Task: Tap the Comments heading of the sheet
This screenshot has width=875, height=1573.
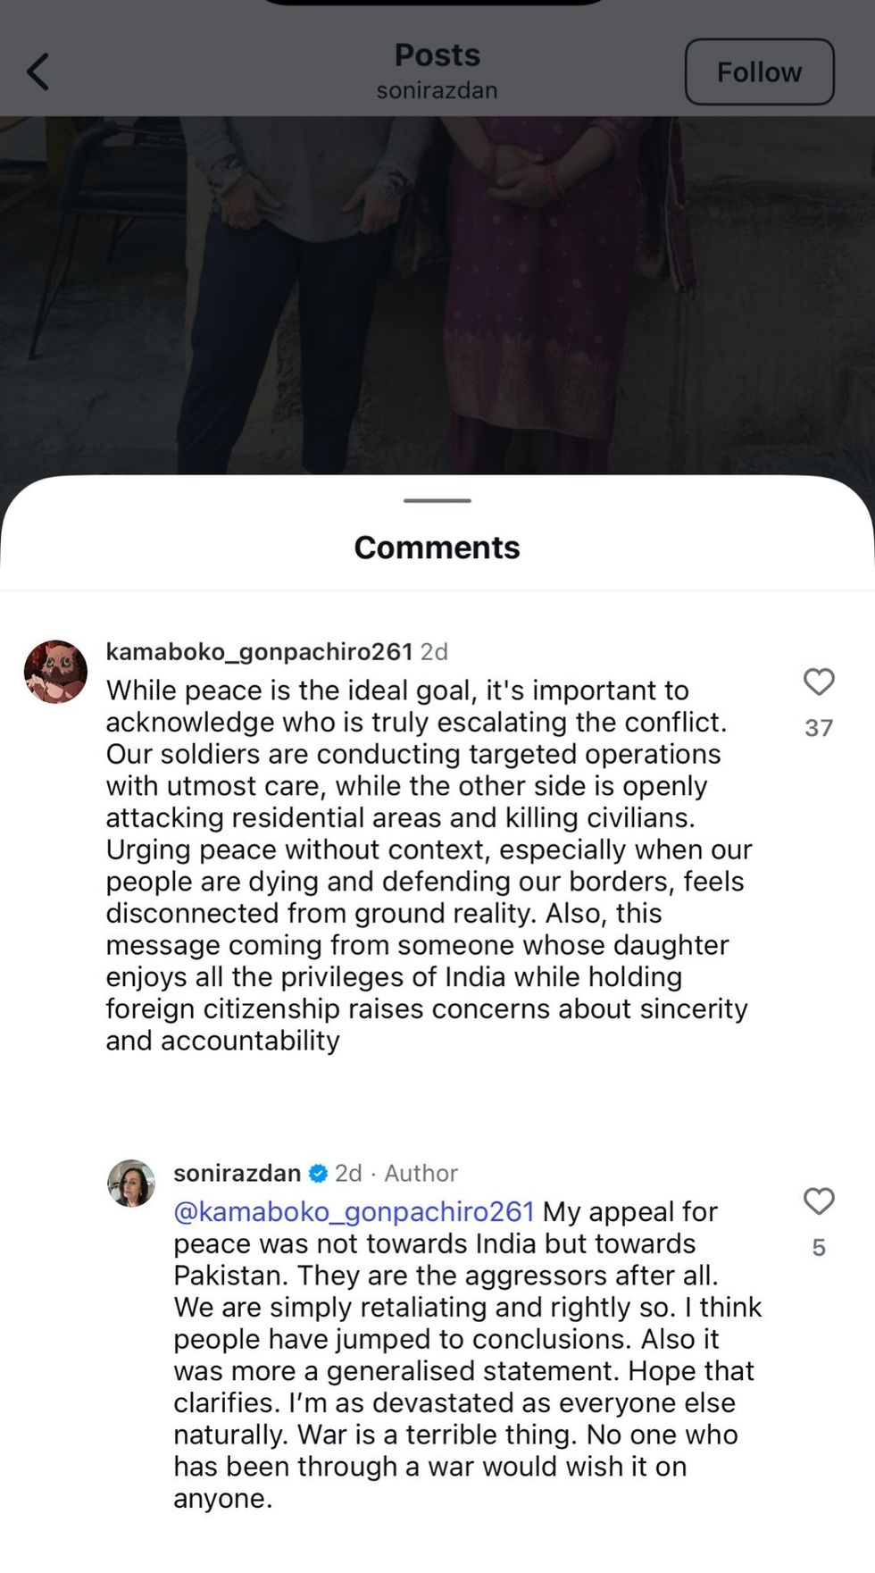Action: click(x=437, y=548)
